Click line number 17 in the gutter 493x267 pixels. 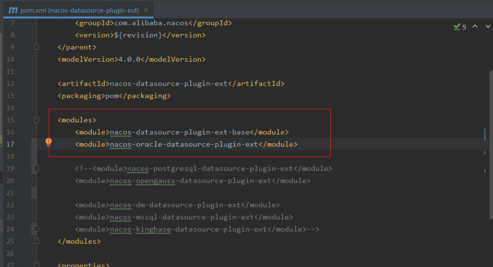(10, 144)
